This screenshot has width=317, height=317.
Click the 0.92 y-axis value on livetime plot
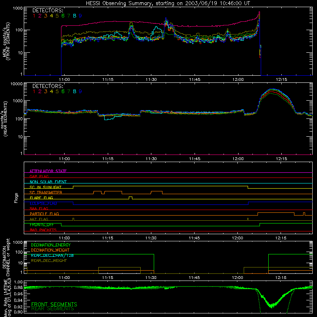18,307
